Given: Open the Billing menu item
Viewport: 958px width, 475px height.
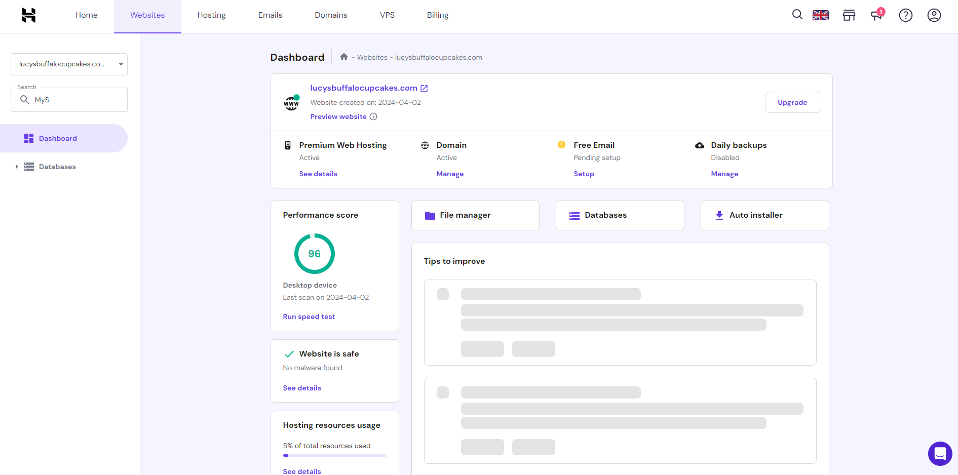Looking at the screenshot, I should tap(437, 15).
